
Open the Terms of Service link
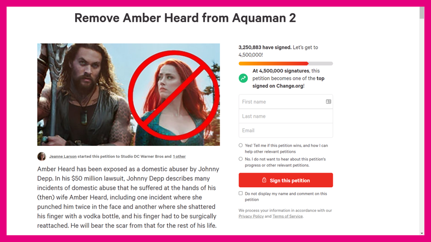tap(287, 216)
